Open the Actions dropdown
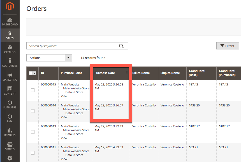 click(x=49, y=58)
